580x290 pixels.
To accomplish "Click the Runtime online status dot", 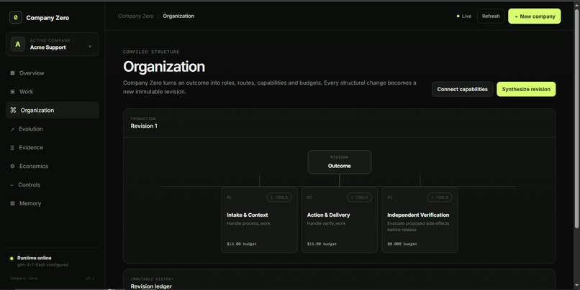I will (12, 258).
